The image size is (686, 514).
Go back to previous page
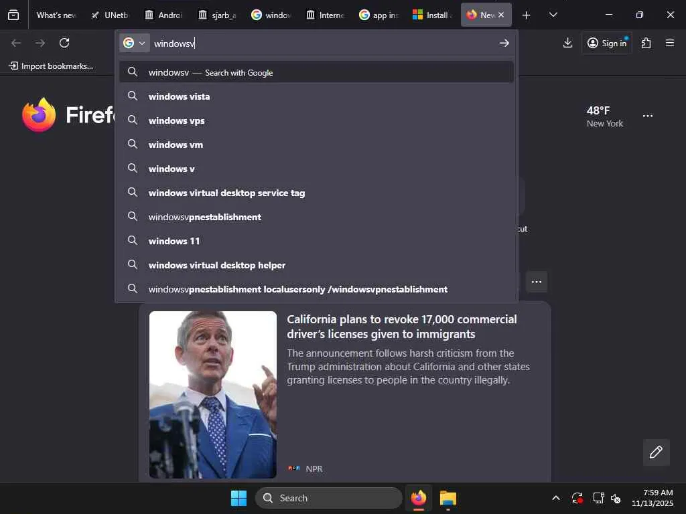tap(16, 43)
